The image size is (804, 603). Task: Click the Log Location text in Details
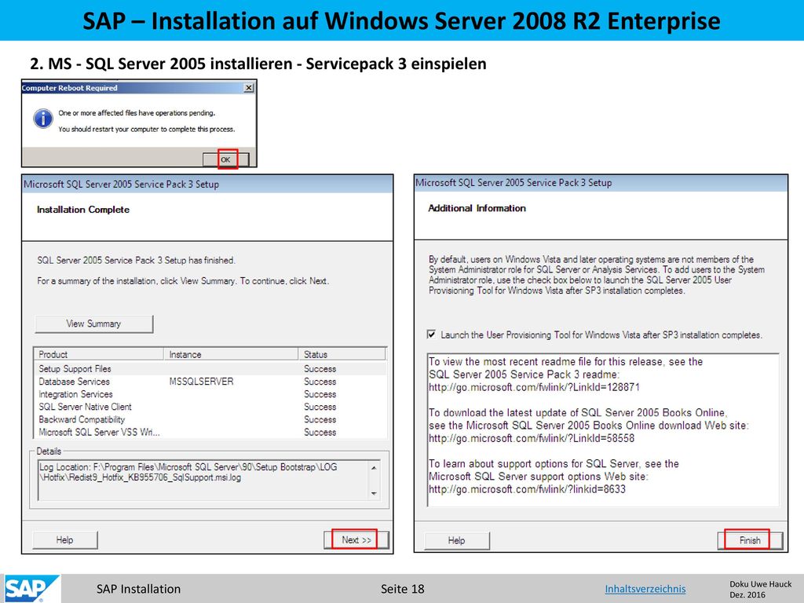point(188,472)
